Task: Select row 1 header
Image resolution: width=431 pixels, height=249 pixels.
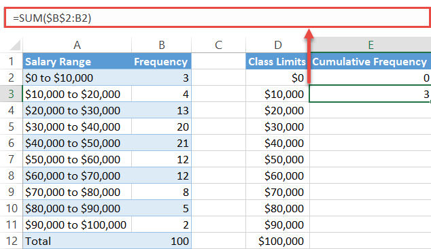Action: point(12,61)
